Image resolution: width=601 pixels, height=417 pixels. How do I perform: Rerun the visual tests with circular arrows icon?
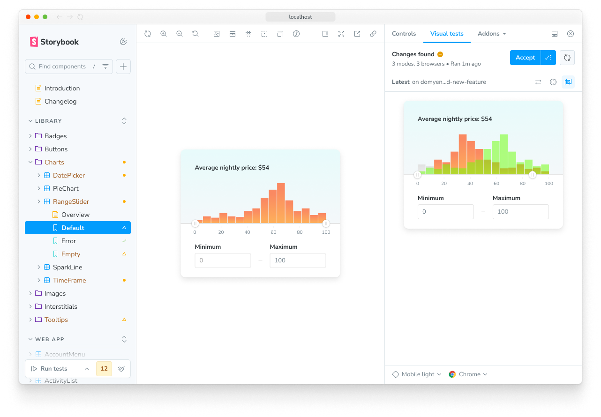pos(567,57)
